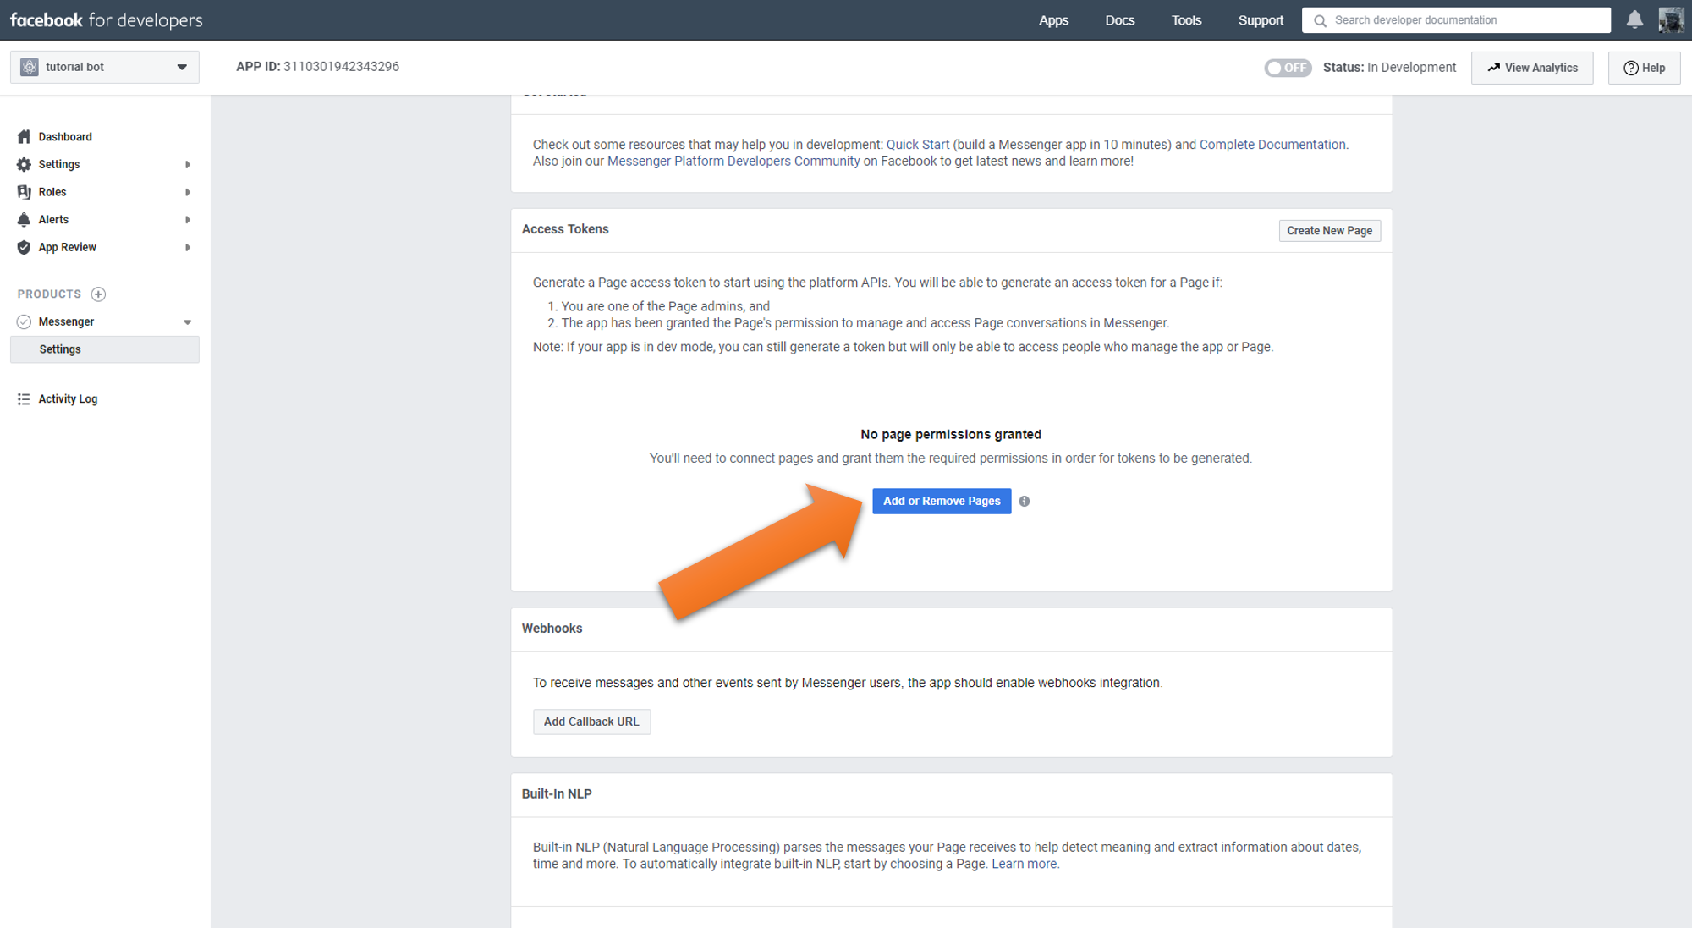Click the Add Callback URL button
Viewport: 1692px width, 928px height.
(591, 722)
